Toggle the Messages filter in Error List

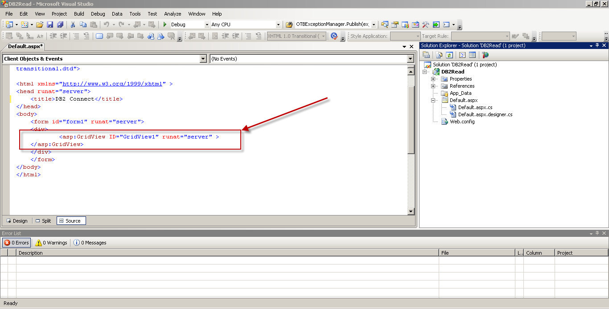[90, 243]
